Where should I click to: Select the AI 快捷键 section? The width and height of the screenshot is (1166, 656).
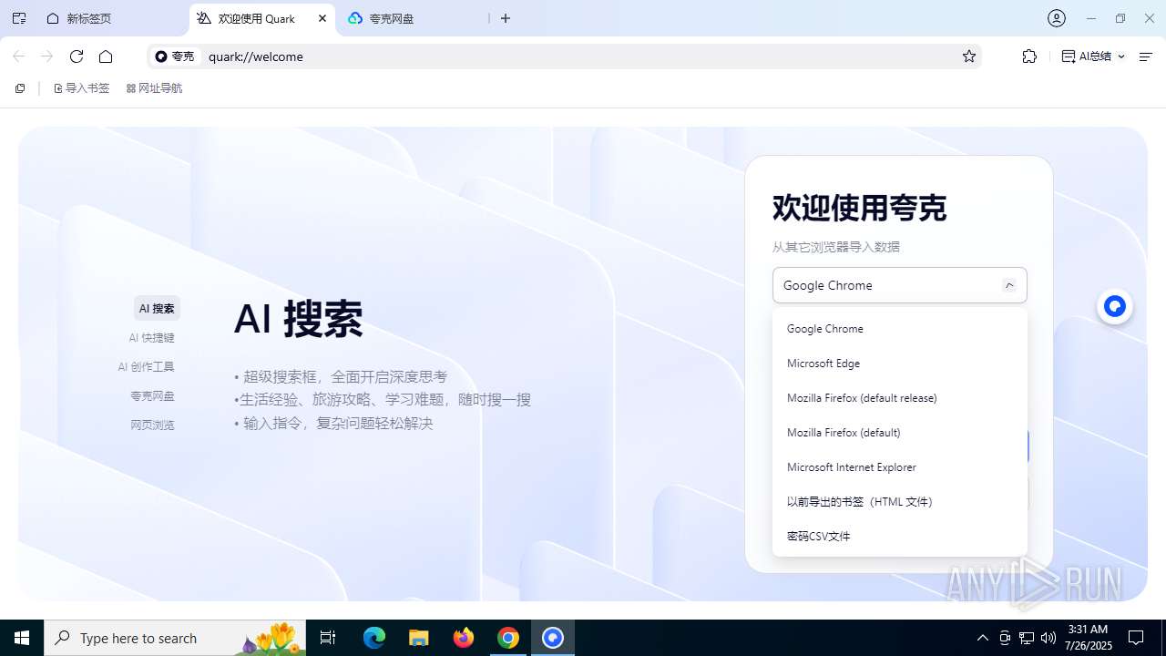click(151, 337)
